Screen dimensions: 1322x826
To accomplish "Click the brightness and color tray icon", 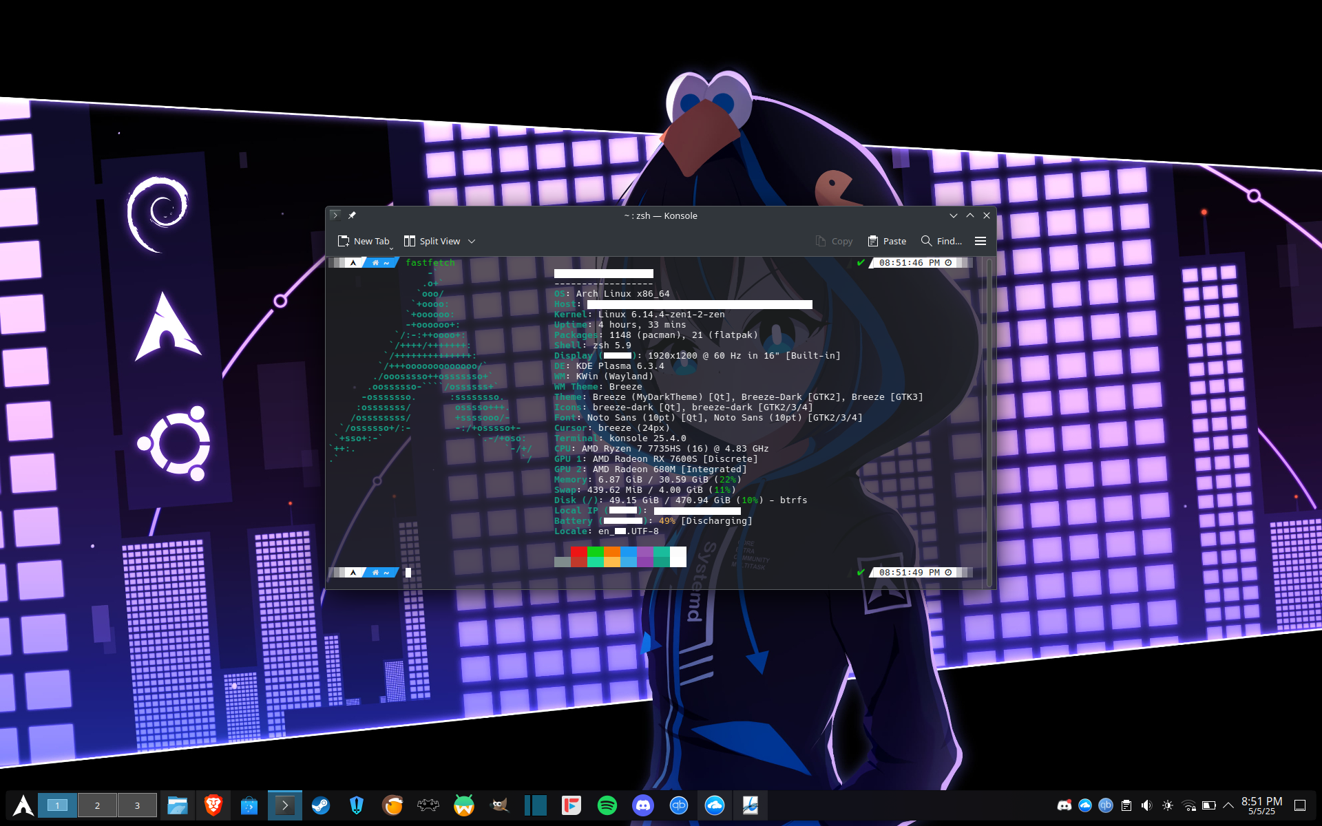I will pyautogui.click(x=1168, y=805).
